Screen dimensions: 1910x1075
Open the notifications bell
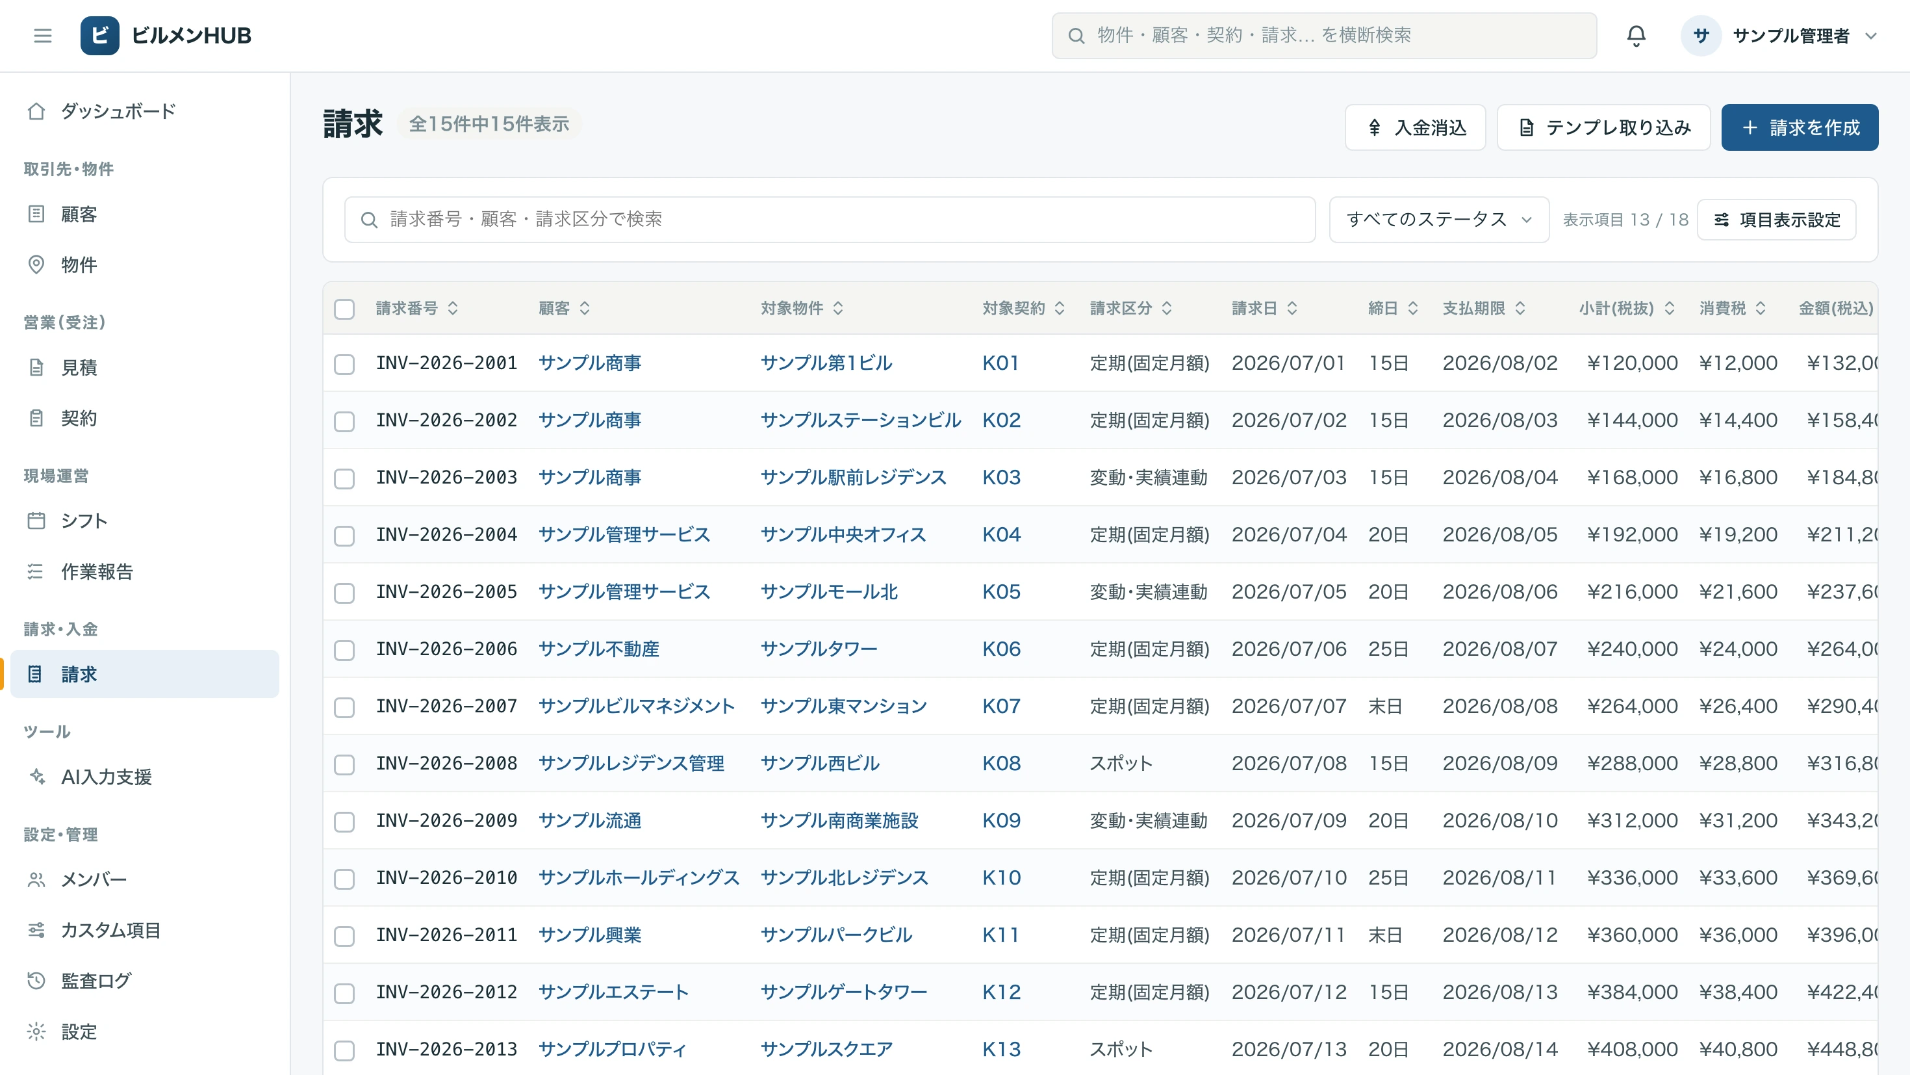click(x=1636, y=36)
